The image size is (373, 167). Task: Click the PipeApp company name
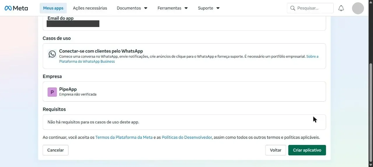[68, 89]
